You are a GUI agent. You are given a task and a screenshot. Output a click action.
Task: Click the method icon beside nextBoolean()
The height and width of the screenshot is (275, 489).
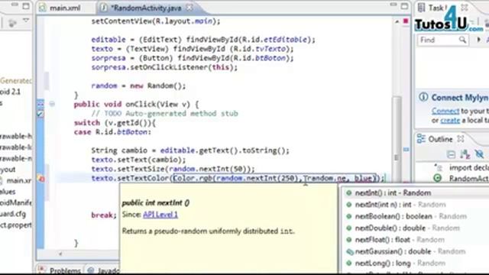349,216
